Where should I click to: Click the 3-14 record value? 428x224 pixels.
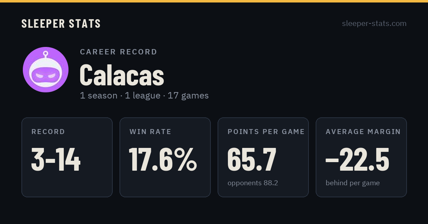(56, 160)
